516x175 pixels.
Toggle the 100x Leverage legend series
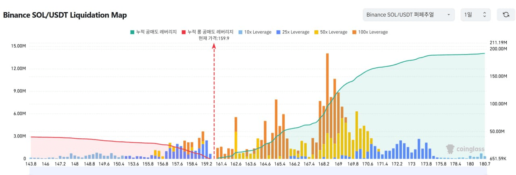pyautogui.click(x=369, y=32)
